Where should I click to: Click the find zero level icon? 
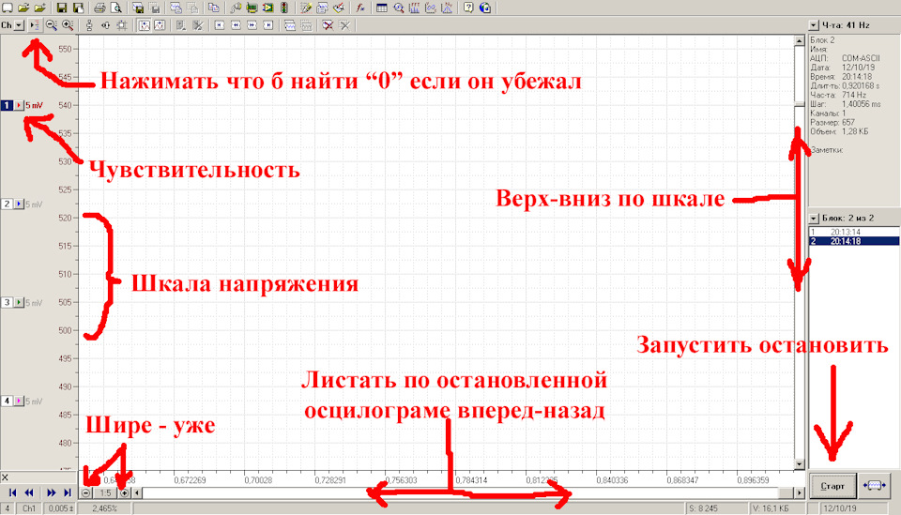point(36,25)
